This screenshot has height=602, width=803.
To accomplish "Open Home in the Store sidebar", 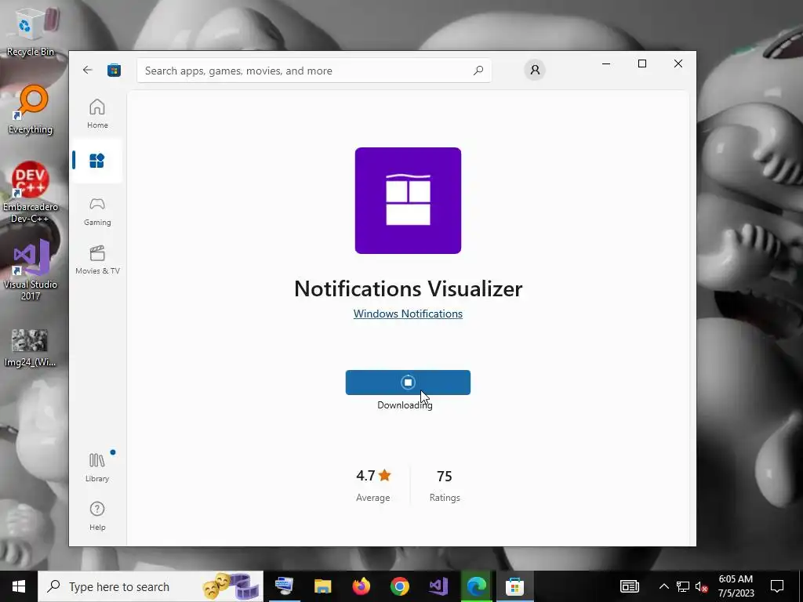I will [97, 114].
